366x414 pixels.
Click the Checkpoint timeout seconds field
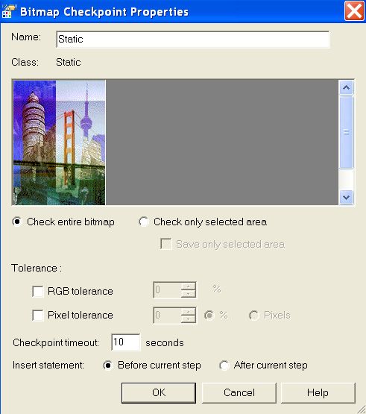126,342
